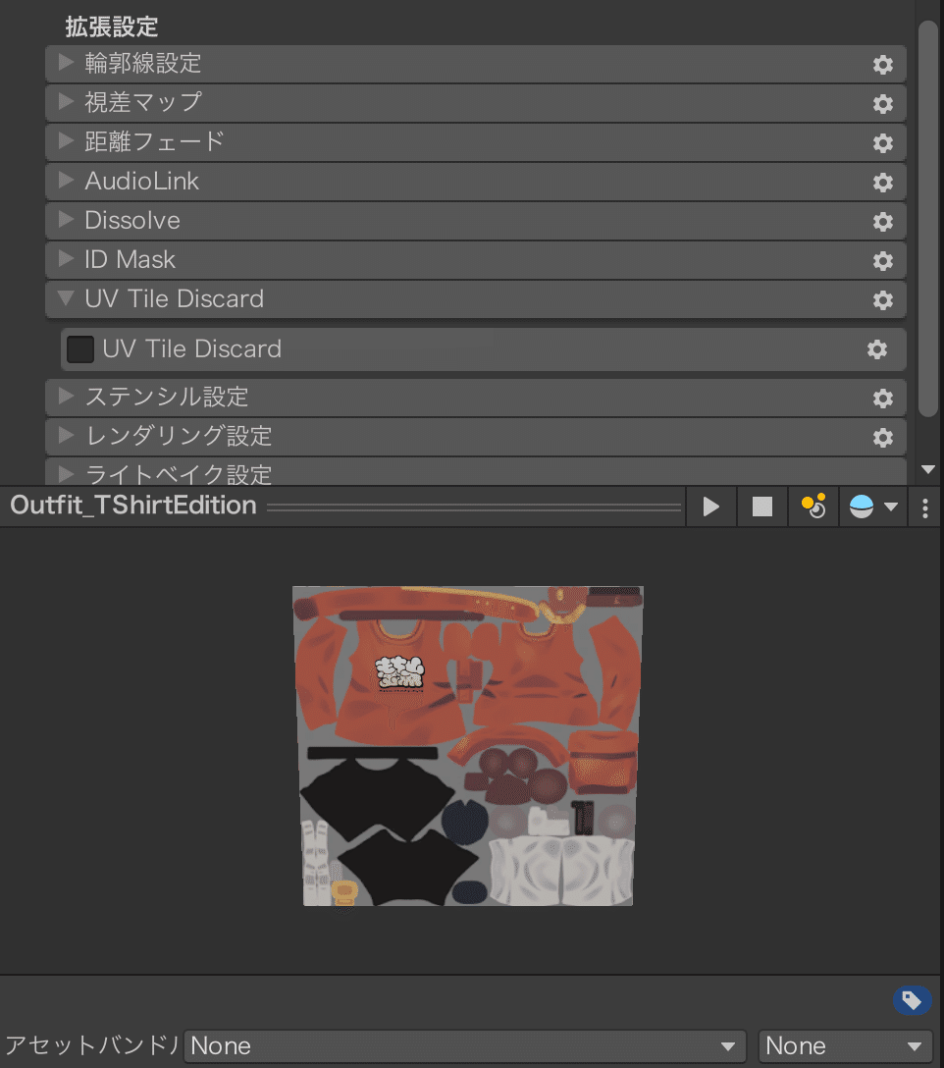Click the AudioLink section gear icon
The image size is (944, 1068).
tap(882, 182)
